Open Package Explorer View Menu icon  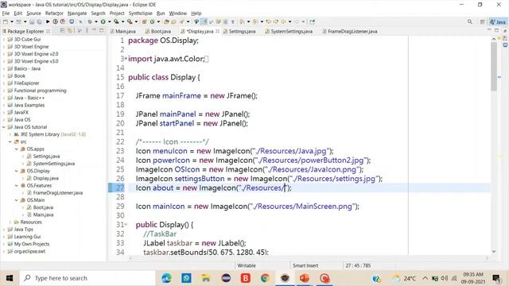click(87, 30)
